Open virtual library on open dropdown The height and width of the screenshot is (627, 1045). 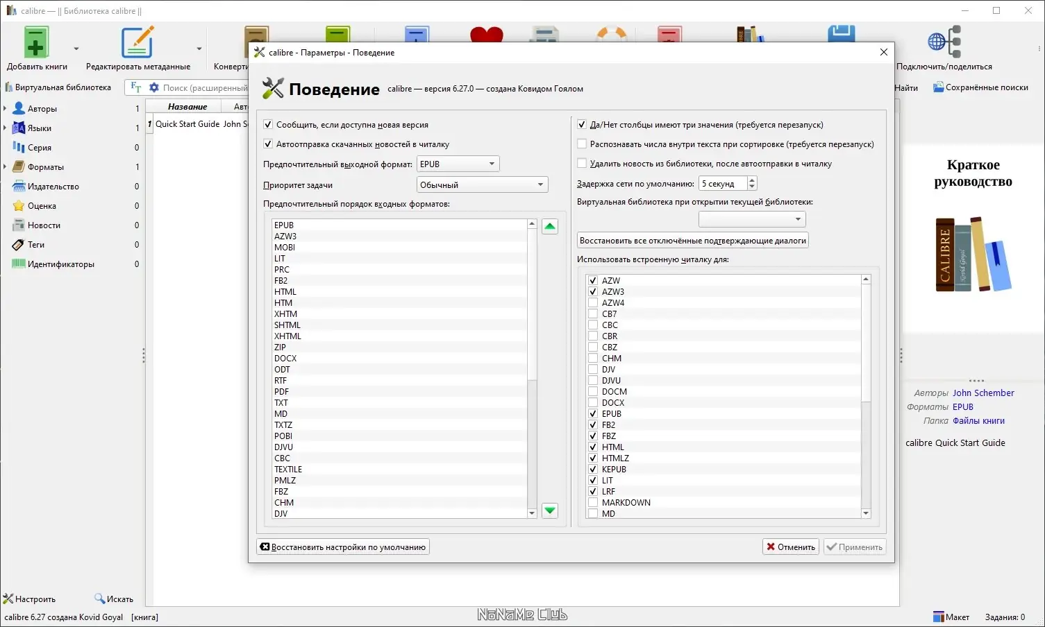coord(752,219)
